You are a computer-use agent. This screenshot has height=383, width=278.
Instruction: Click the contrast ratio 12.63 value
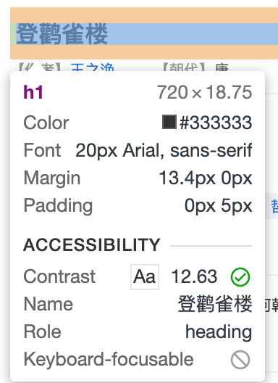pos(194,276)
